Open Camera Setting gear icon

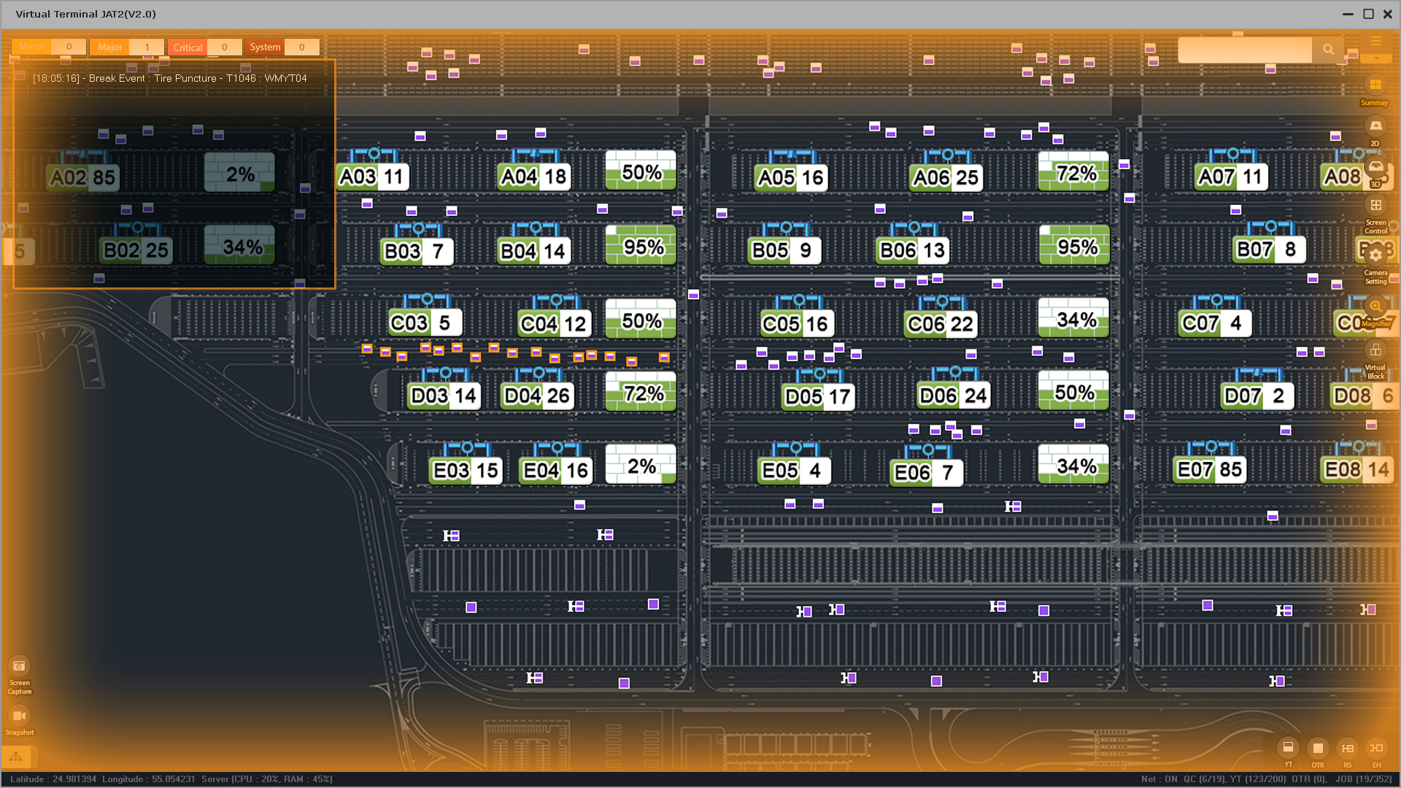point(1375,255)
